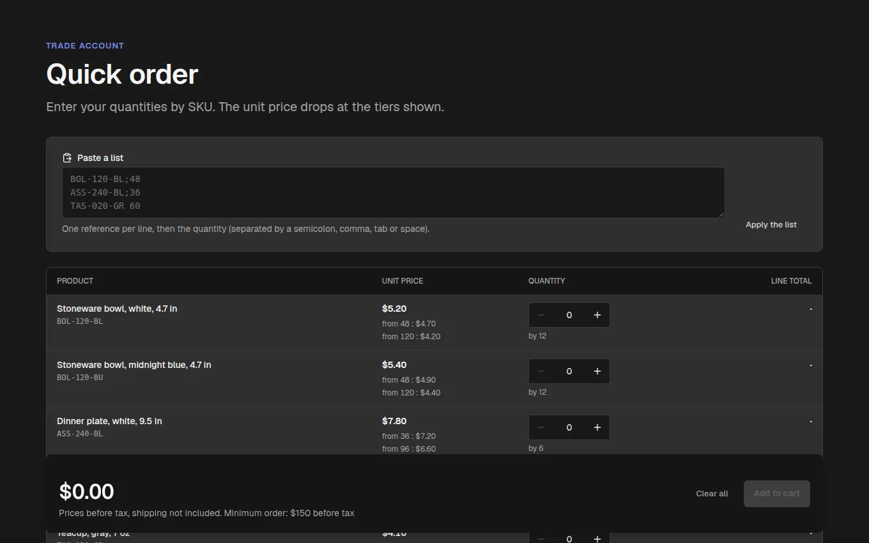Click the "One reference per line" helper text
Image resolution: width=869 pixels, height=543 pixels.
(x=245, y=229)
